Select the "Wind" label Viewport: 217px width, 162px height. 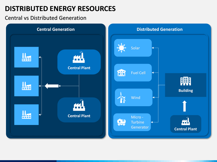[136, 97]
